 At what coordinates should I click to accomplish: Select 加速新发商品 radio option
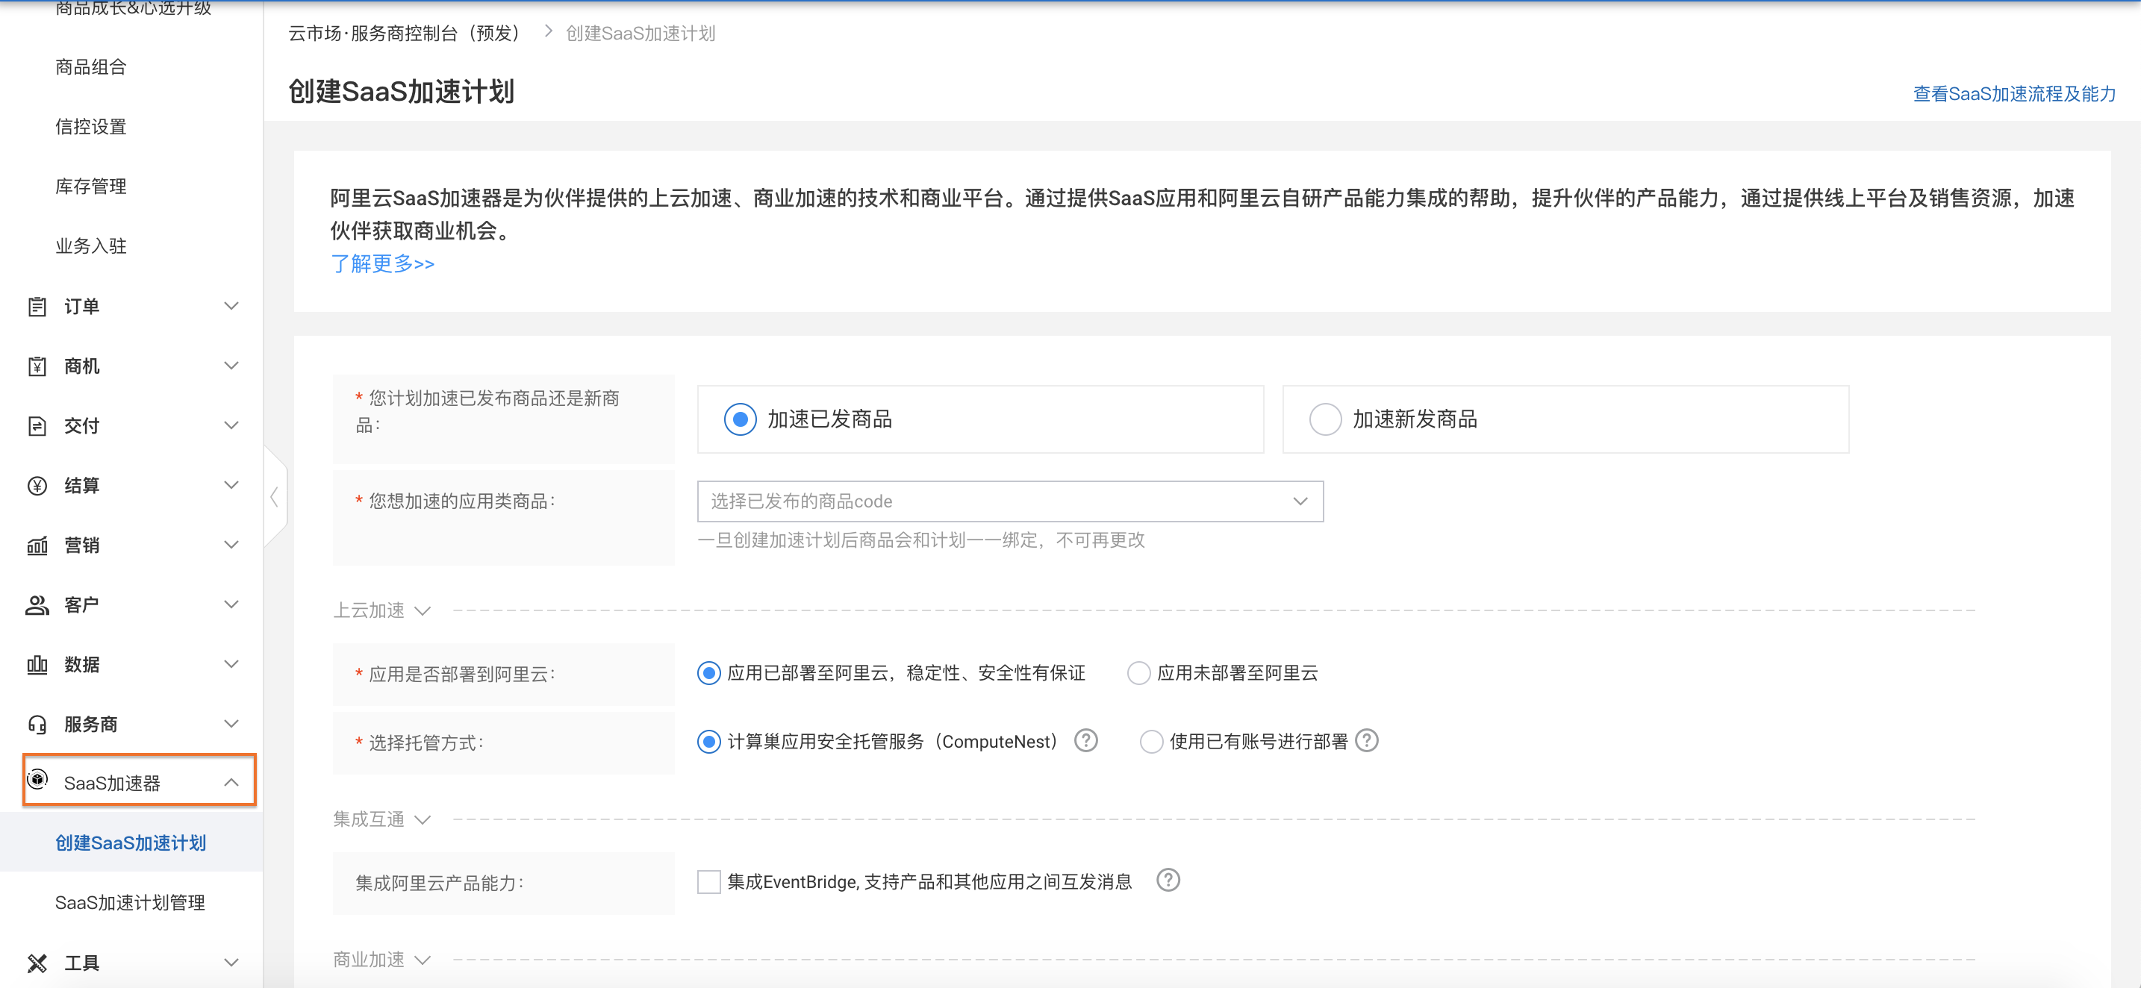coord(1325,419)
